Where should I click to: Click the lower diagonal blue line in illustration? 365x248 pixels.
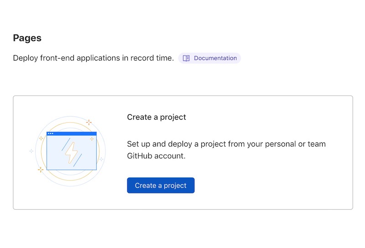tap(78, 160)
